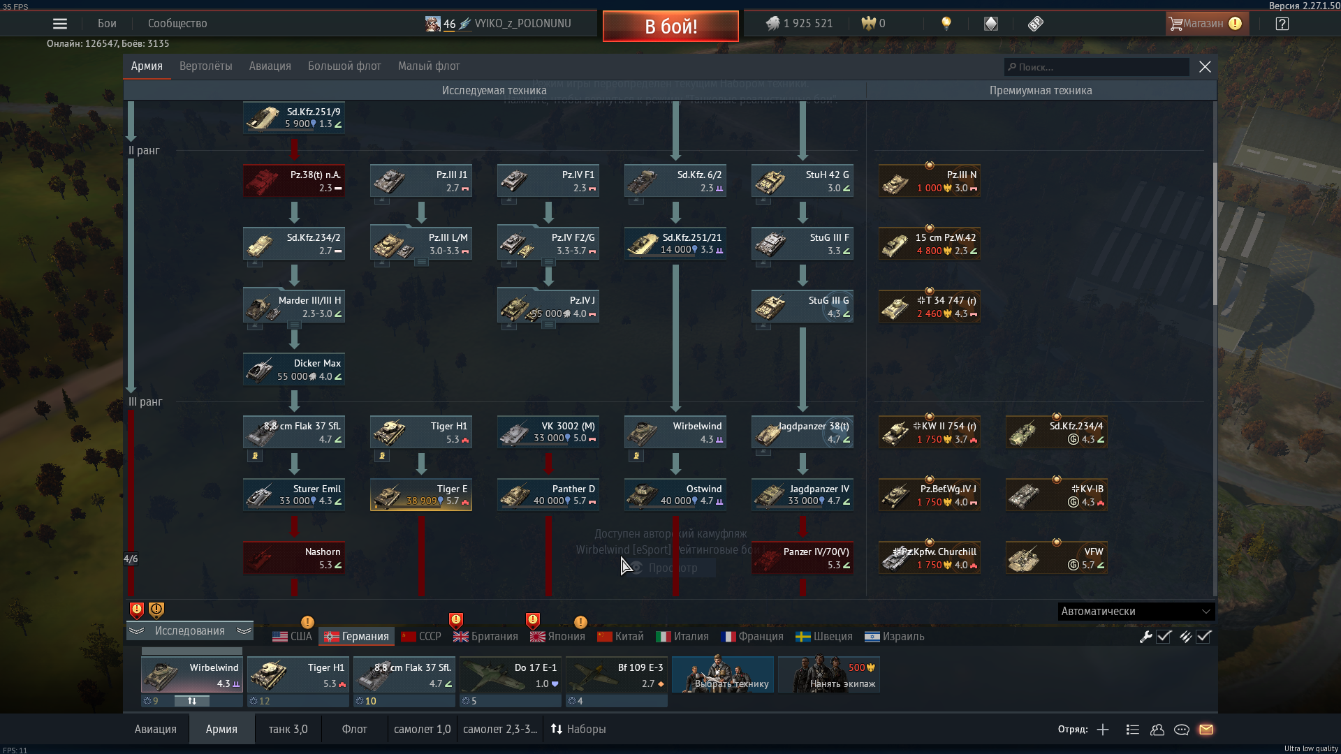Click the gold shield alert badge above Исследования
The width and height of the screenshot is (1341, 754).
(156, 610)
